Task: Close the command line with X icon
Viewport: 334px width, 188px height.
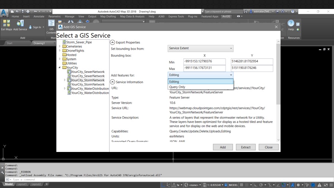Action: tap(2, 168)
